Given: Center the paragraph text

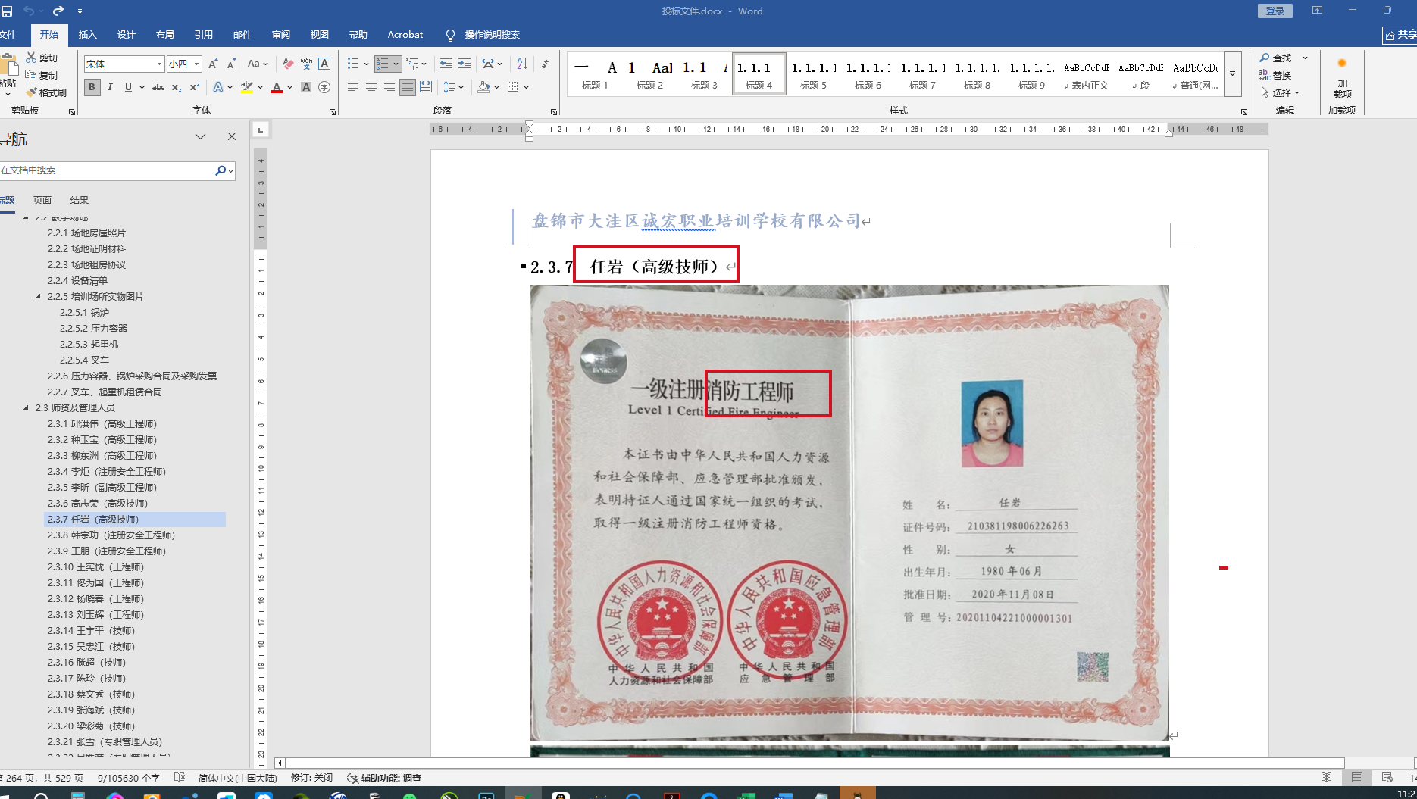Looking at the screenshot, I should [x=371, y=87].
